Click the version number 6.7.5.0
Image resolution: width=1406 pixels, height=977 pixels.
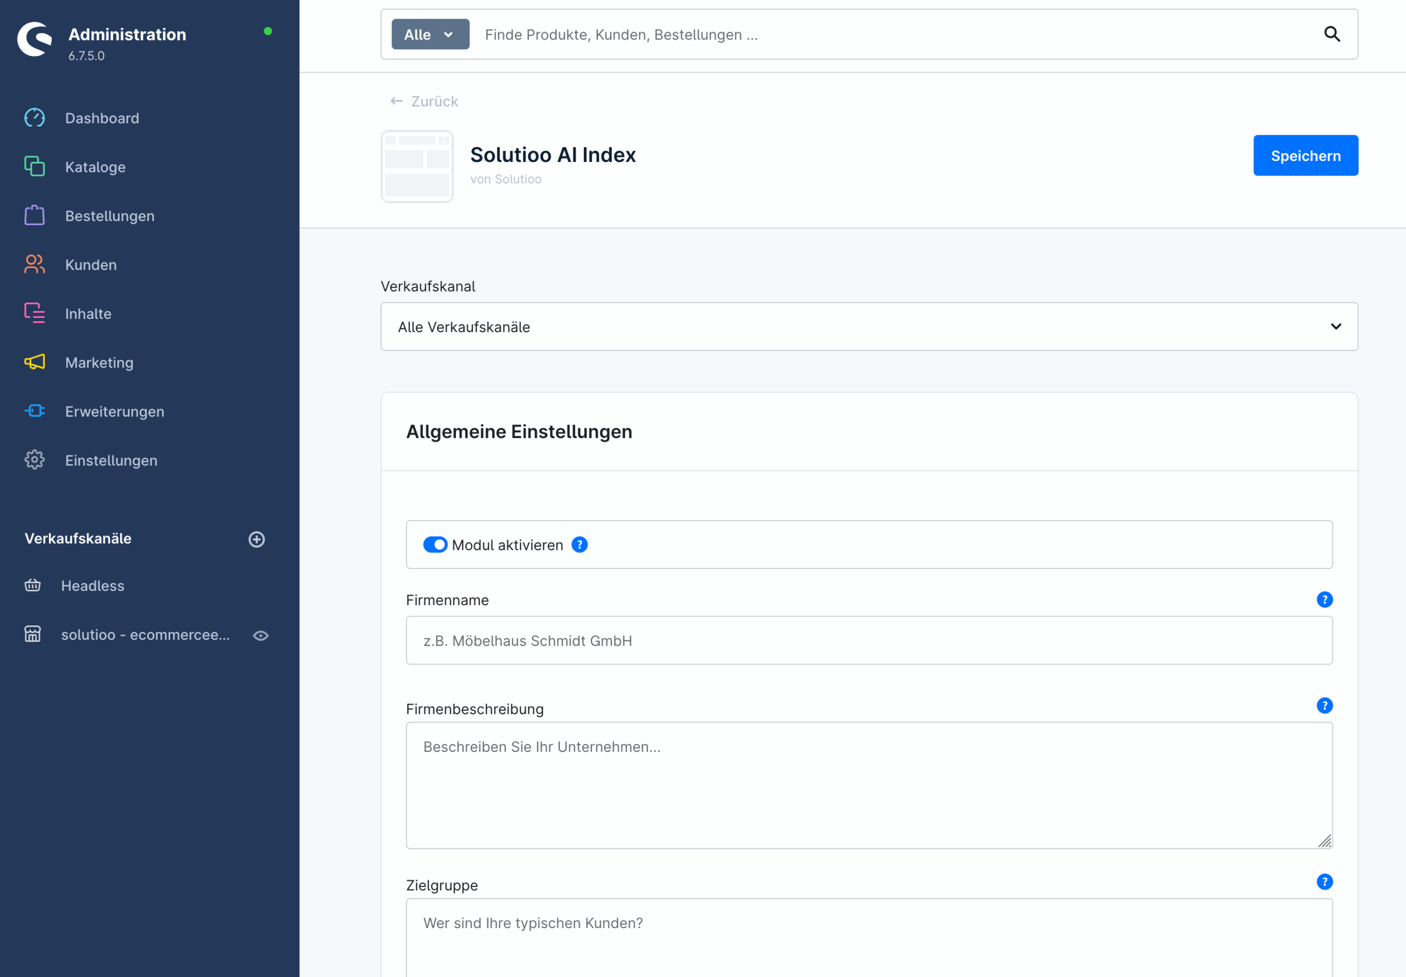86,55
